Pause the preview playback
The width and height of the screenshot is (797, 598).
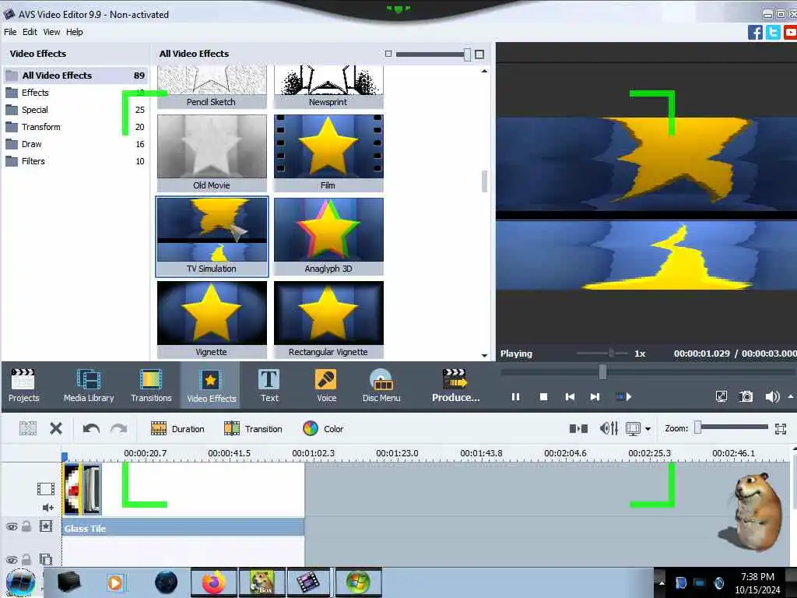click(x=515, y=396)
